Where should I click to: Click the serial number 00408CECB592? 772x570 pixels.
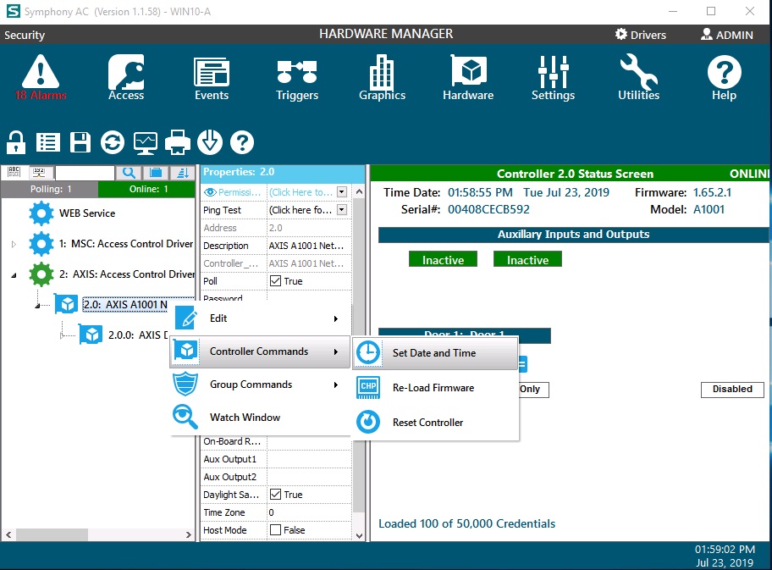coord(488,209)
